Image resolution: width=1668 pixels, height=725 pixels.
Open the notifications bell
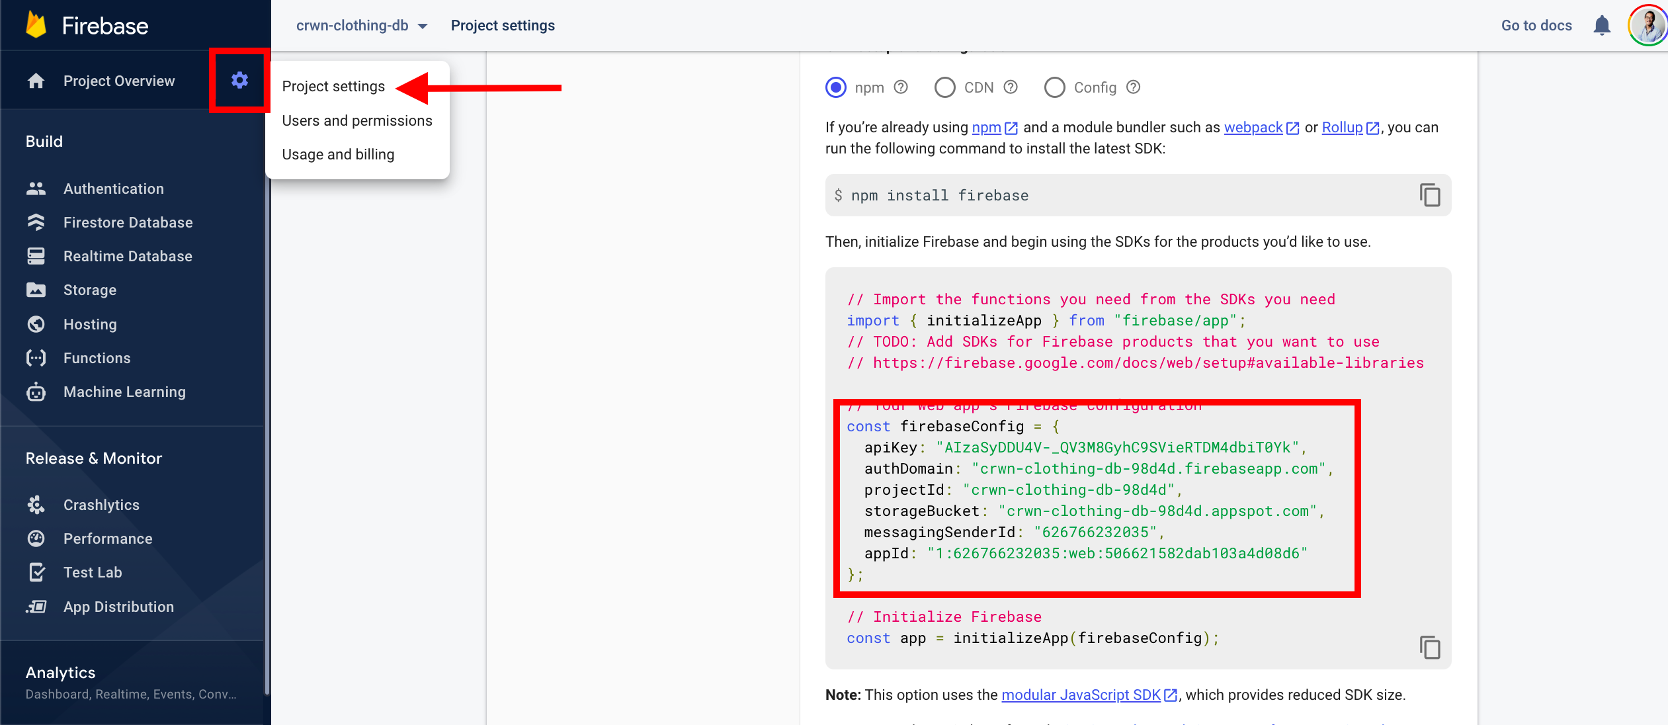click(1602, 25)
